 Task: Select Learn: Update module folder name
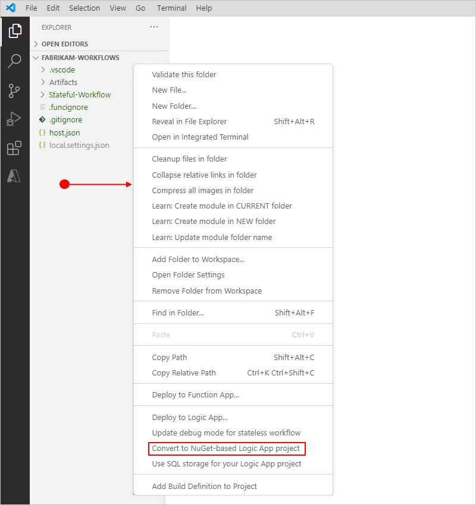pyautogui.click(x=233, y=238)
